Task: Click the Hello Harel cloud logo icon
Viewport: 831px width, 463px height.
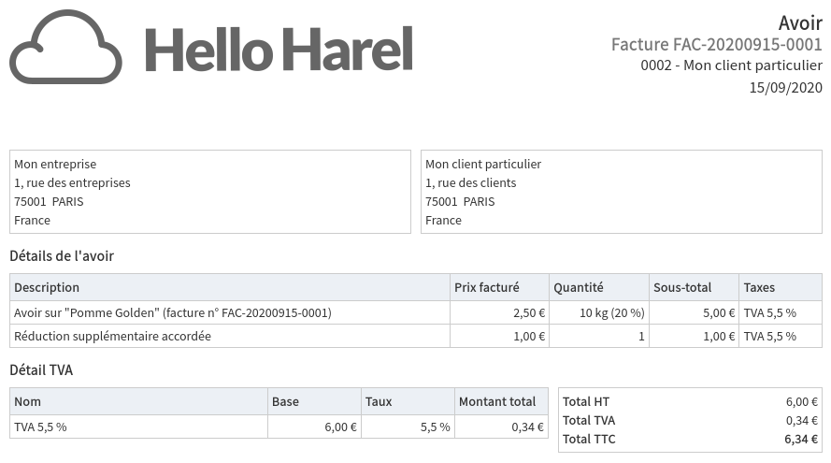Action: [x=65, y=48]
